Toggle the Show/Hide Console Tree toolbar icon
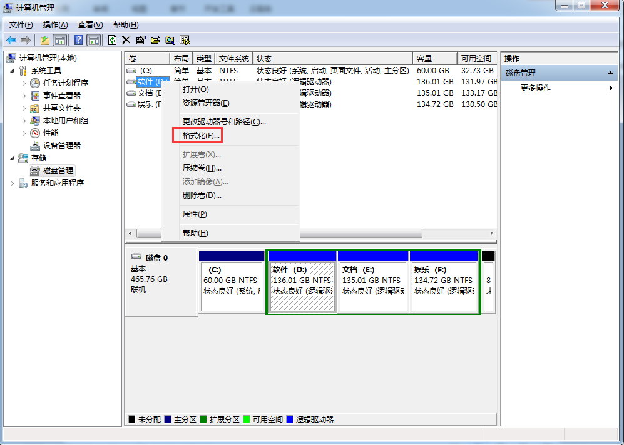This screenshot has width=624, height=445. click(x=59, y=40)
